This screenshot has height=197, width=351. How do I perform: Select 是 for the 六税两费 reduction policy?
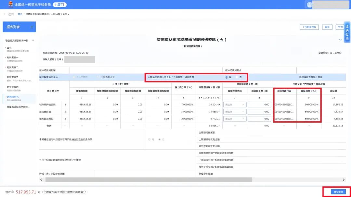point(227,77)
